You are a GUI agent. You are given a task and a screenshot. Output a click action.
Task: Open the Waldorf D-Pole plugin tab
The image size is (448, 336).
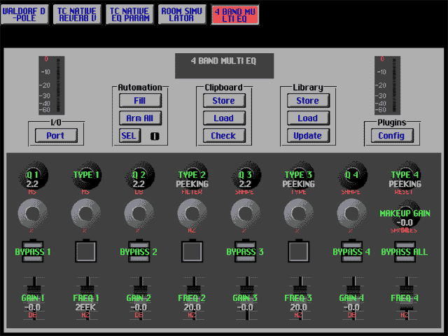click(x=24, y=14)
